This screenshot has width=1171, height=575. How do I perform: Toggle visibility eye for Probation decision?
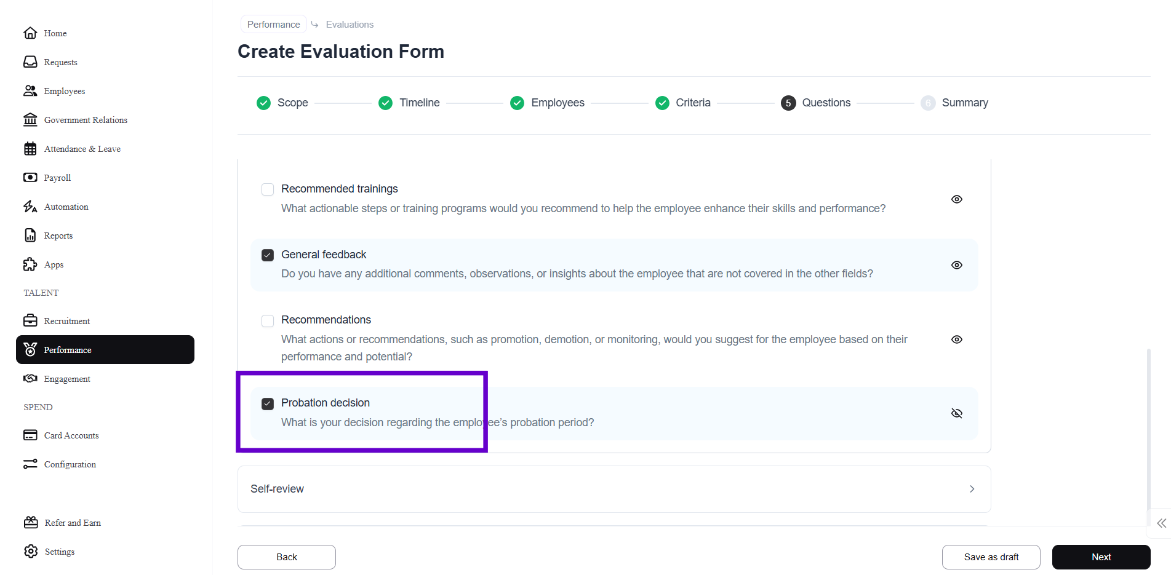click(x=957, y=413)
